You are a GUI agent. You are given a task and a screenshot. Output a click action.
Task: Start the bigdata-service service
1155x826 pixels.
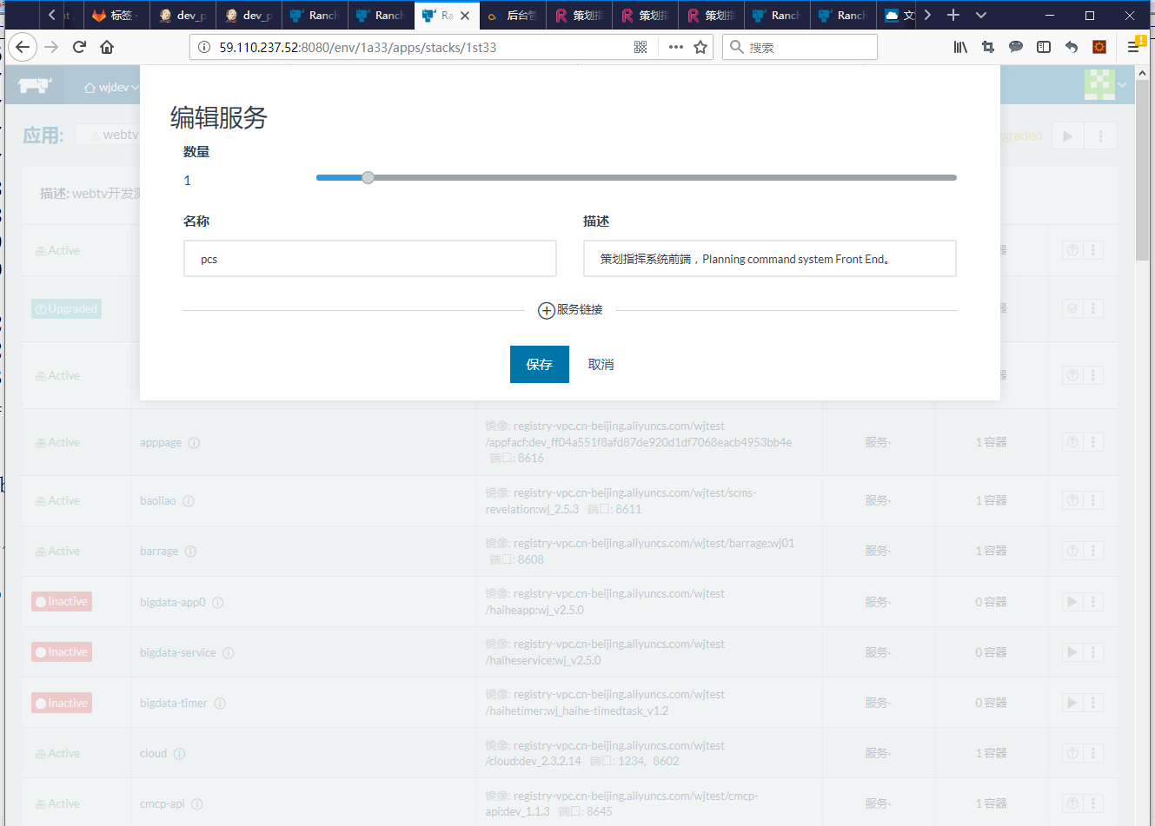[x=1072, y=652]
